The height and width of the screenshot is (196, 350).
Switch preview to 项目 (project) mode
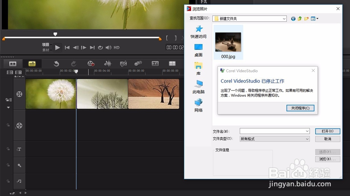[45, 45]
